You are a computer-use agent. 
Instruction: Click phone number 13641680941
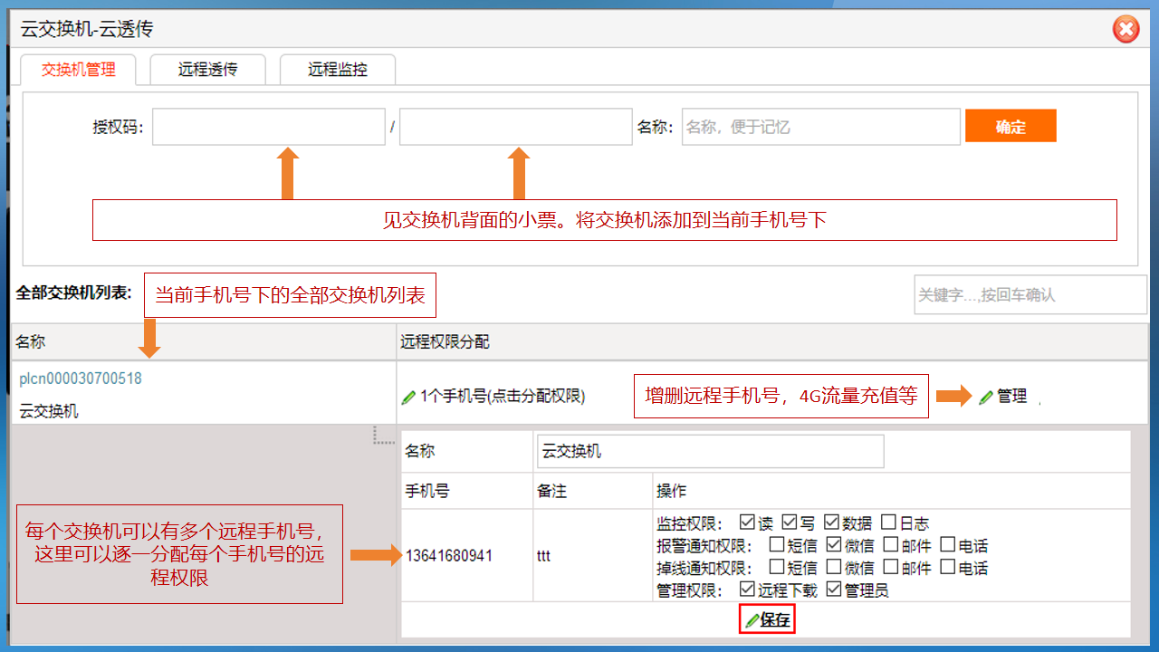point(449,556)
